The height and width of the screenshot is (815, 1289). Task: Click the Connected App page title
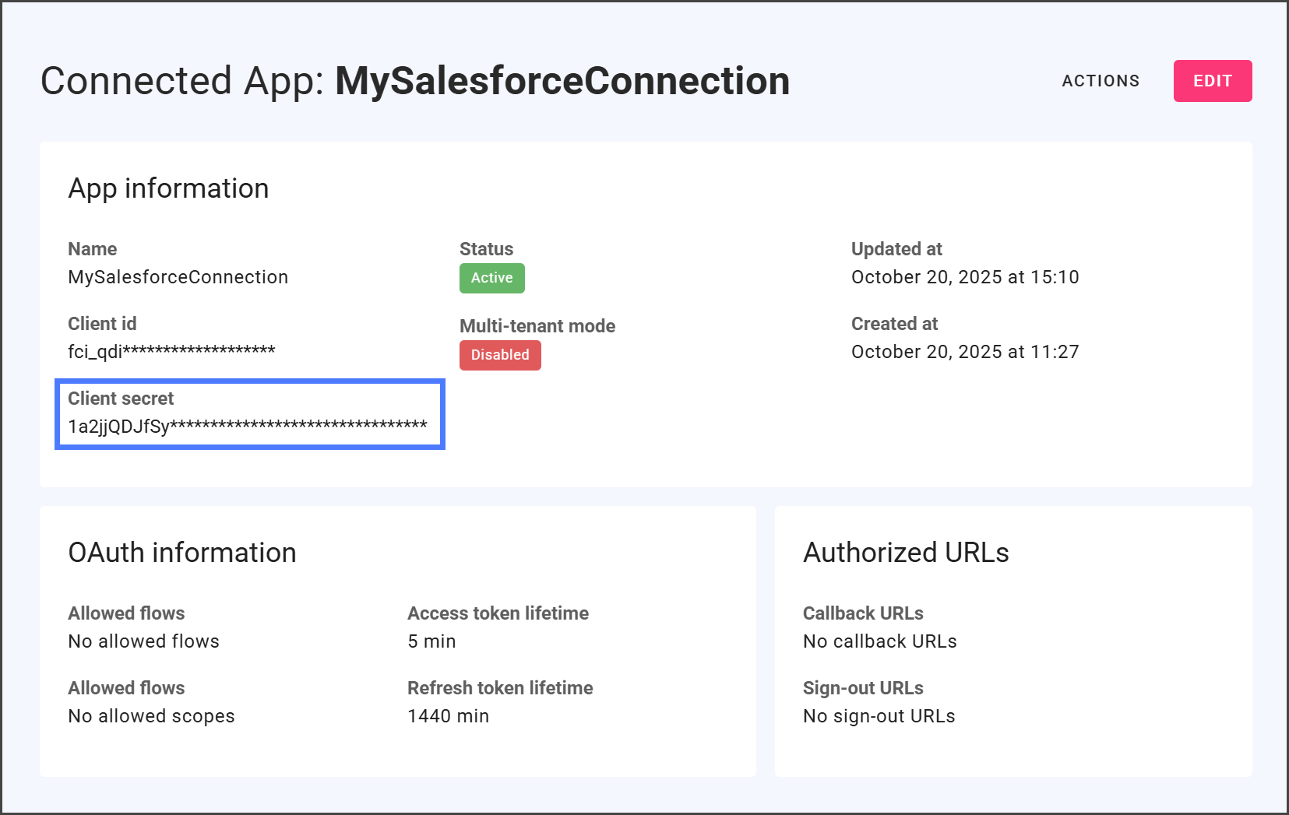pos(414,81)
